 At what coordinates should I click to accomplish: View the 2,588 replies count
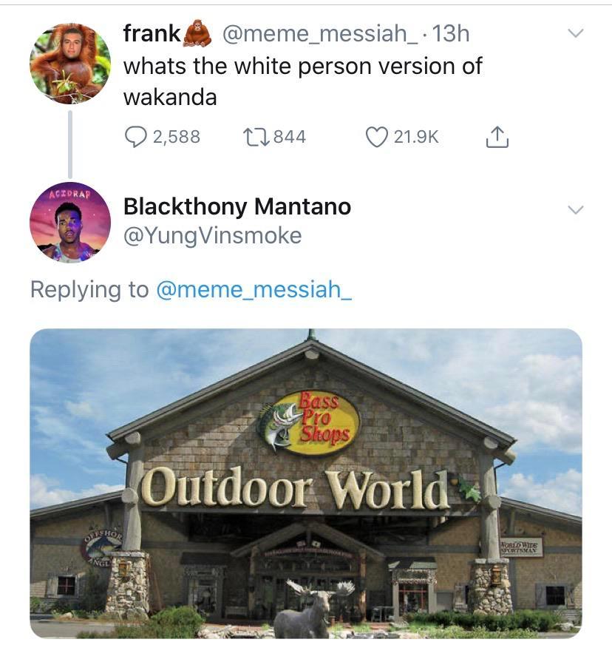(177, 137)
